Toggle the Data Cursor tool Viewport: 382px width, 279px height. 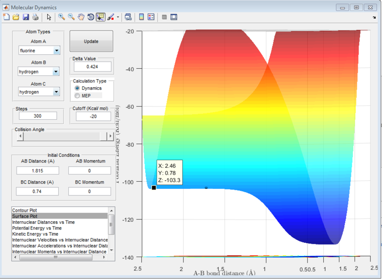(101, 17)
